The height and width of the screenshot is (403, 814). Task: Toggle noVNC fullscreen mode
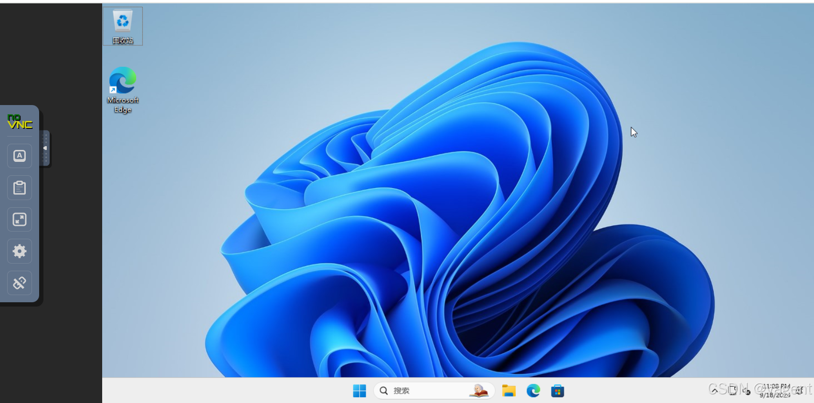click(20, 220)
